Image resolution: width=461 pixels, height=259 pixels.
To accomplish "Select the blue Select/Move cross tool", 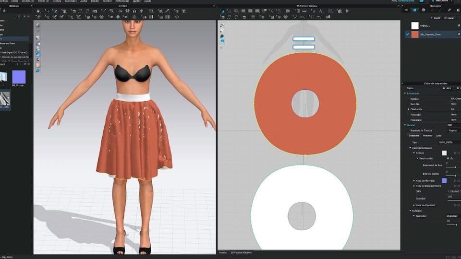I will tap(48, 11).
